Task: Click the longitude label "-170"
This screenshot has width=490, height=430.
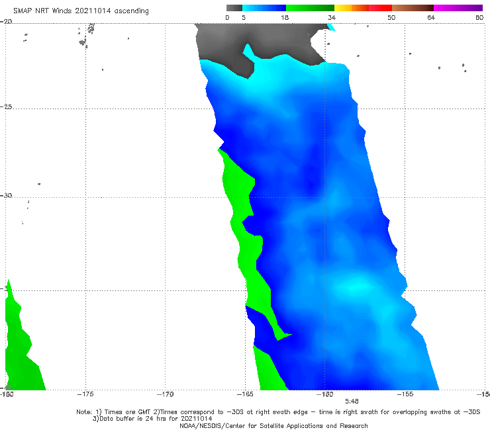Action: coord(166,394)
